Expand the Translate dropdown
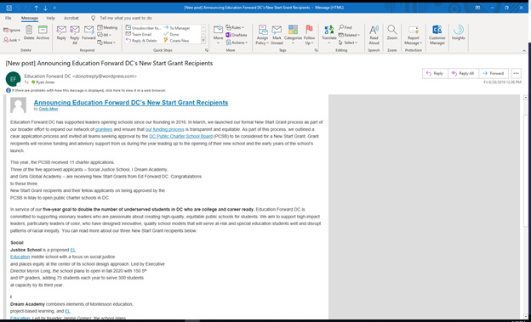Image resolution: width=531 pixels, height=322 pixels. [328, 35]
